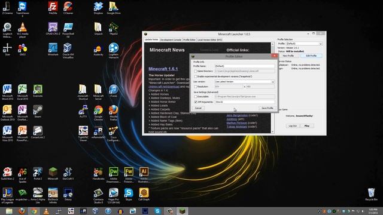Open the Microsoft Excel 2010 shortcut

click(23, 92)
